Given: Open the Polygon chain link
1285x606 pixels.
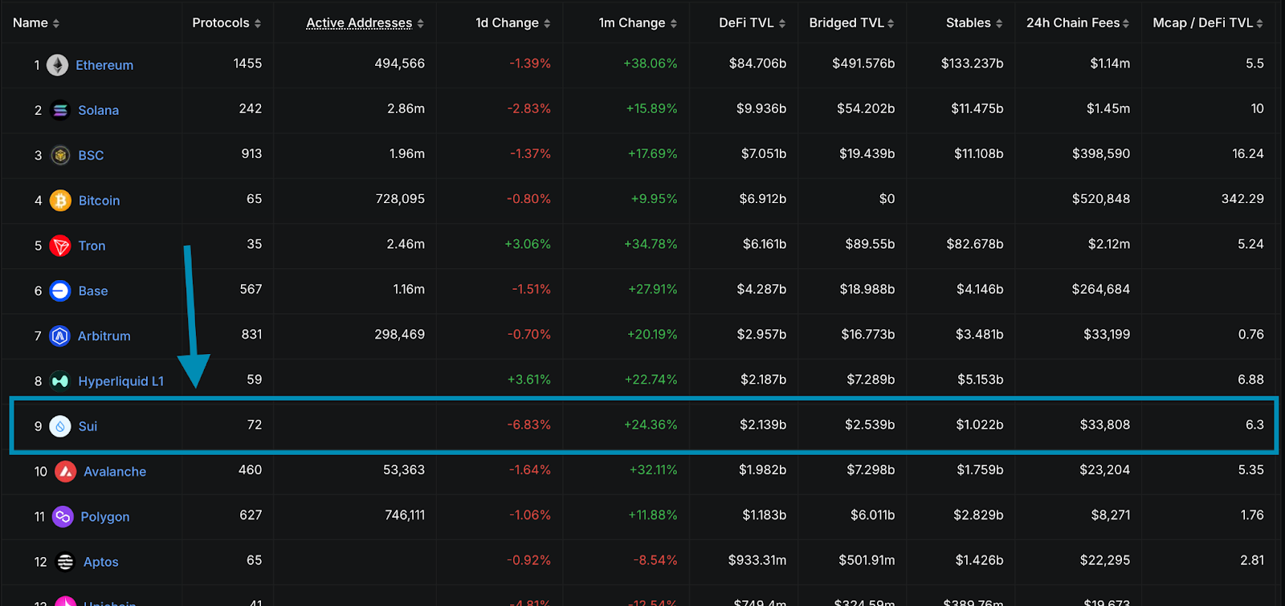Looking at the screenshot, I should pos(105,517).
